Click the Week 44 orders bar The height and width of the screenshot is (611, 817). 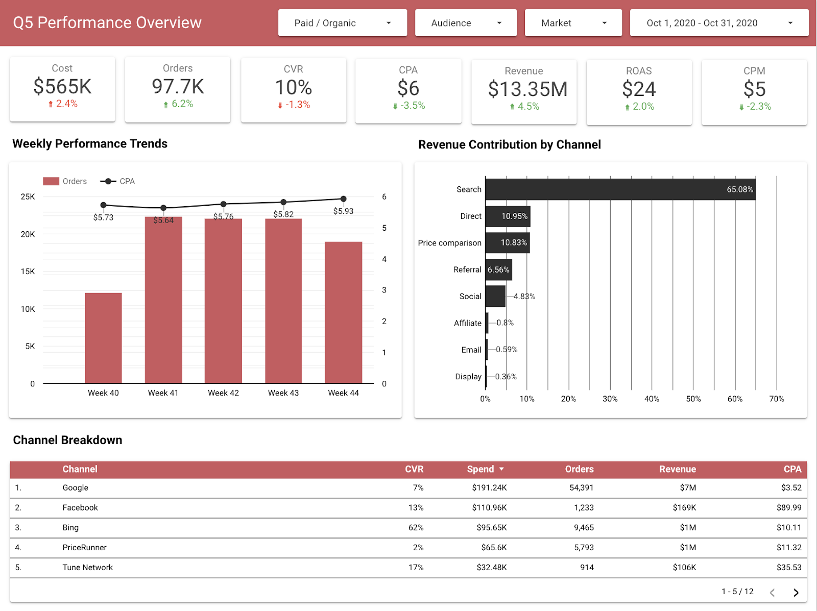pyautogui.click(x=344, y=312)
